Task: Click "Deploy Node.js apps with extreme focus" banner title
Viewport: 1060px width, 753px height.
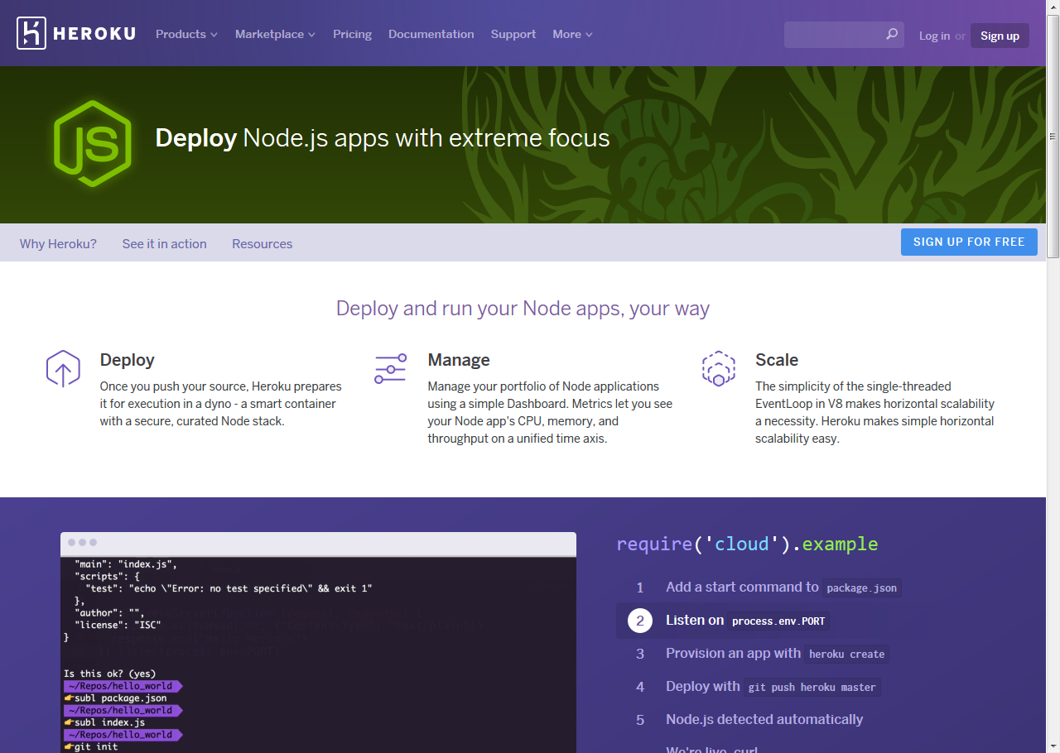Action: [383, 137]
